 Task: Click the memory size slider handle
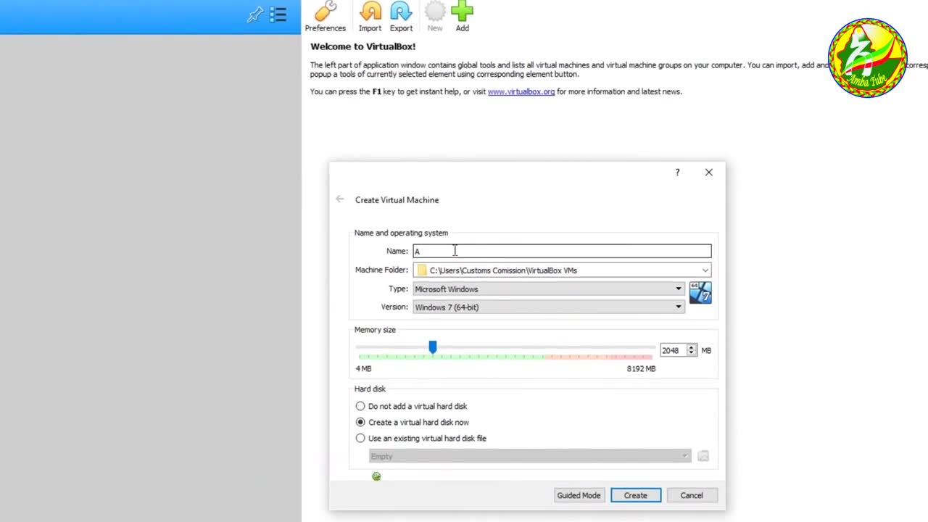pyautogui.click(x=433, y=348)
